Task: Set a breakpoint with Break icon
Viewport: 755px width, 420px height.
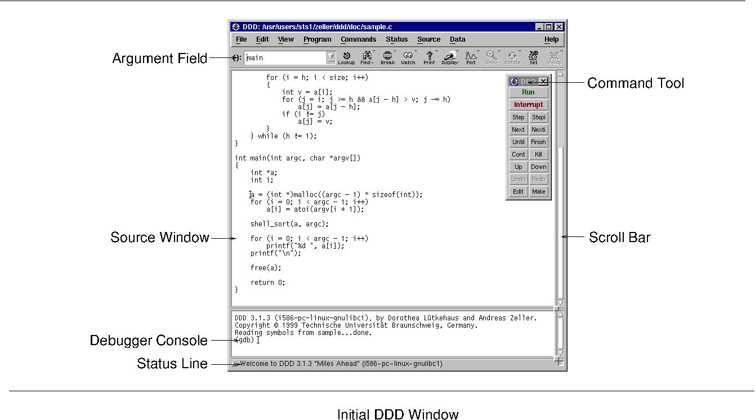Action: 387,57
